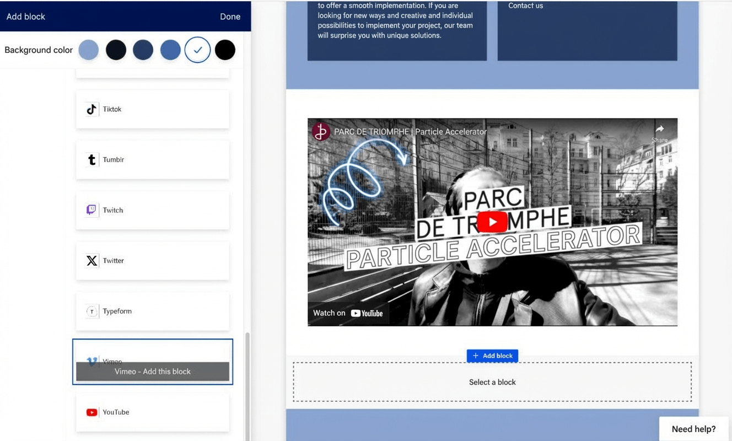Choose the dark navy background swatch
Viewport: 732px width, 441px height.
click(143, 50)
